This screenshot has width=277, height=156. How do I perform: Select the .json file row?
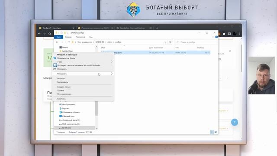(155, 52)
